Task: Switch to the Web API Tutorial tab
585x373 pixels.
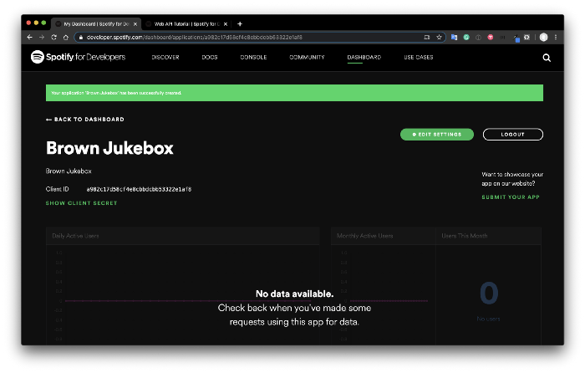Action: [186, 24]
